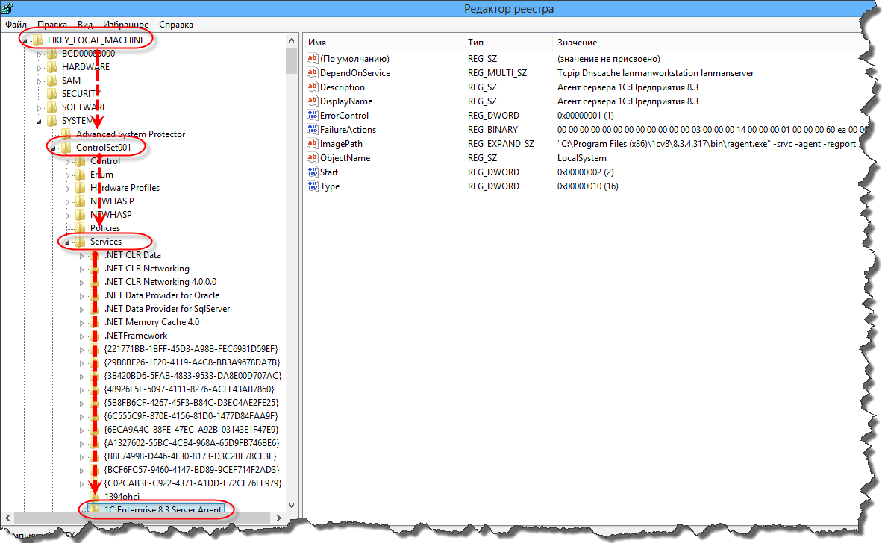Viewport: 882px width, 543px height.
Task: Click the tree pane scroll down arrow
Action: pos(291,506)
